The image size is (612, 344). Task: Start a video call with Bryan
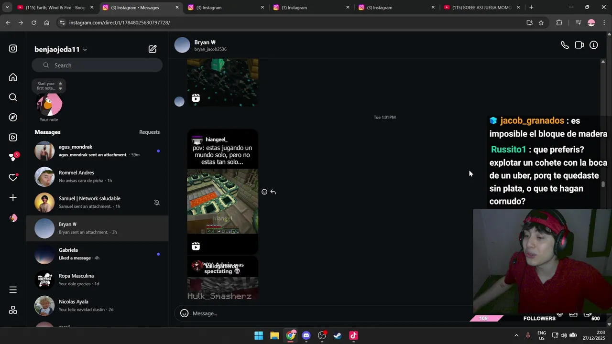(579, 45)
